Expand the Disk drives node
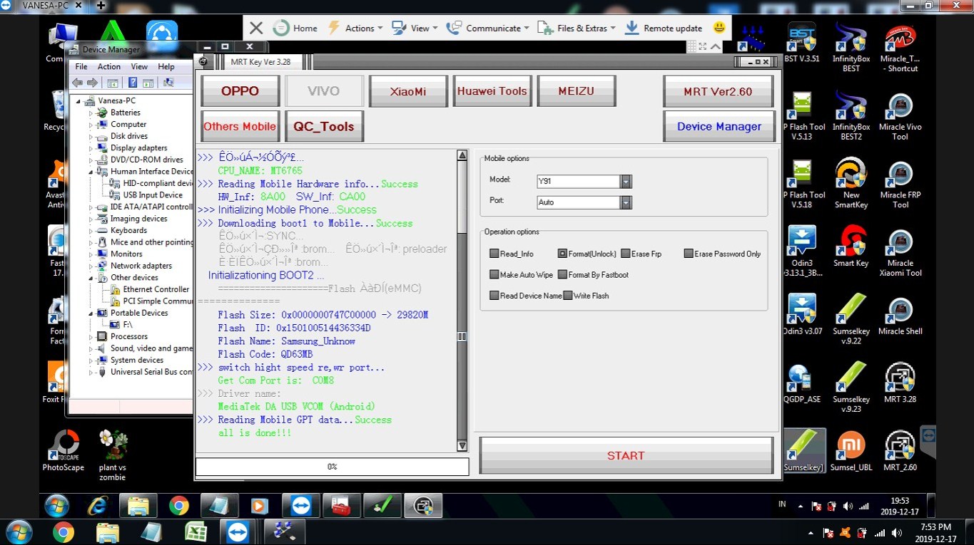 coord(91,136)
